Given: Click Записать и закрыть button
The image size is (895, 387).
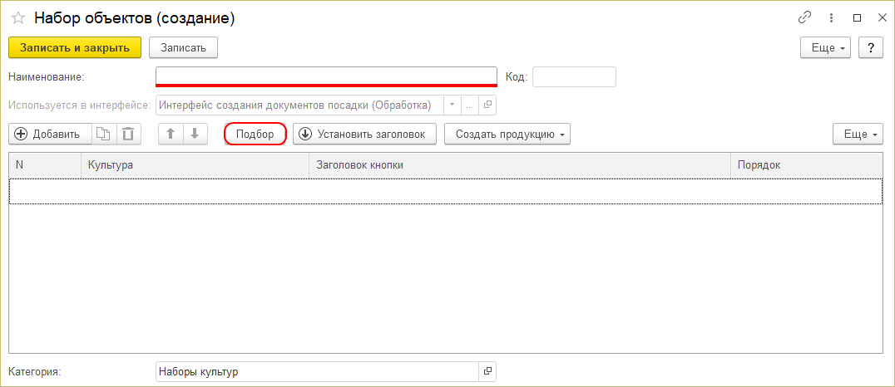Looking at the screenshot, I should (x=75, y=47).
